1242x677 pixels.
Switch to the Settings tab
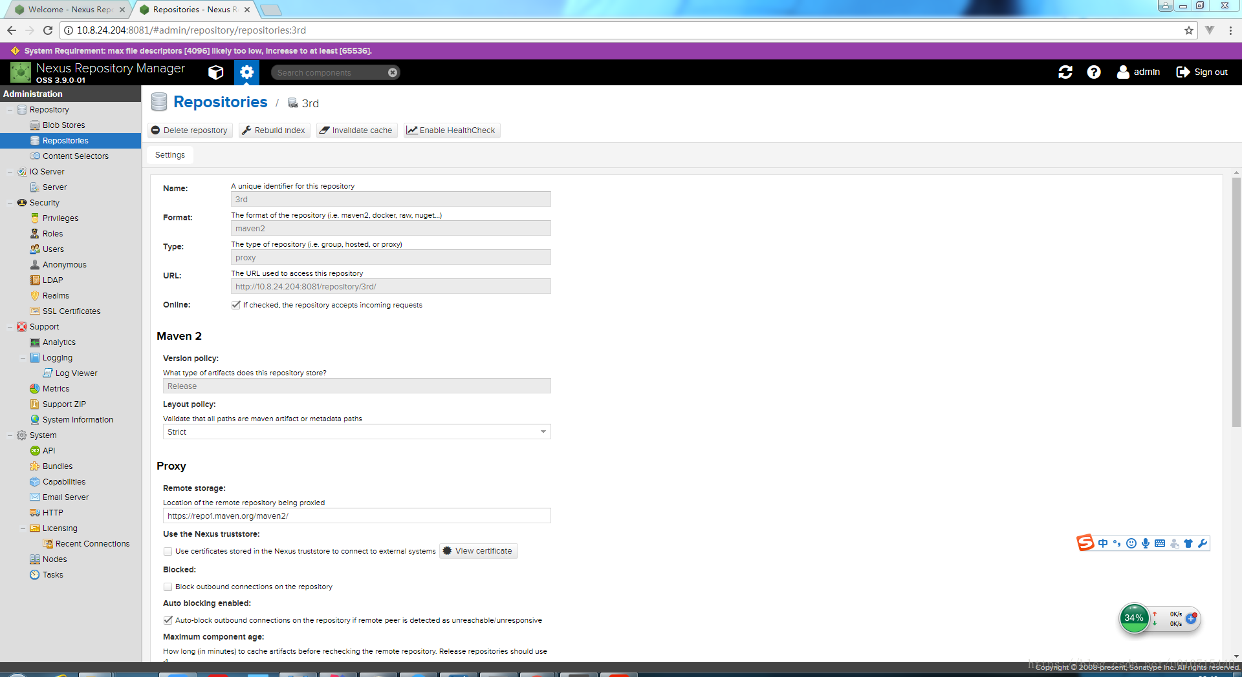(x=170, y=155)
